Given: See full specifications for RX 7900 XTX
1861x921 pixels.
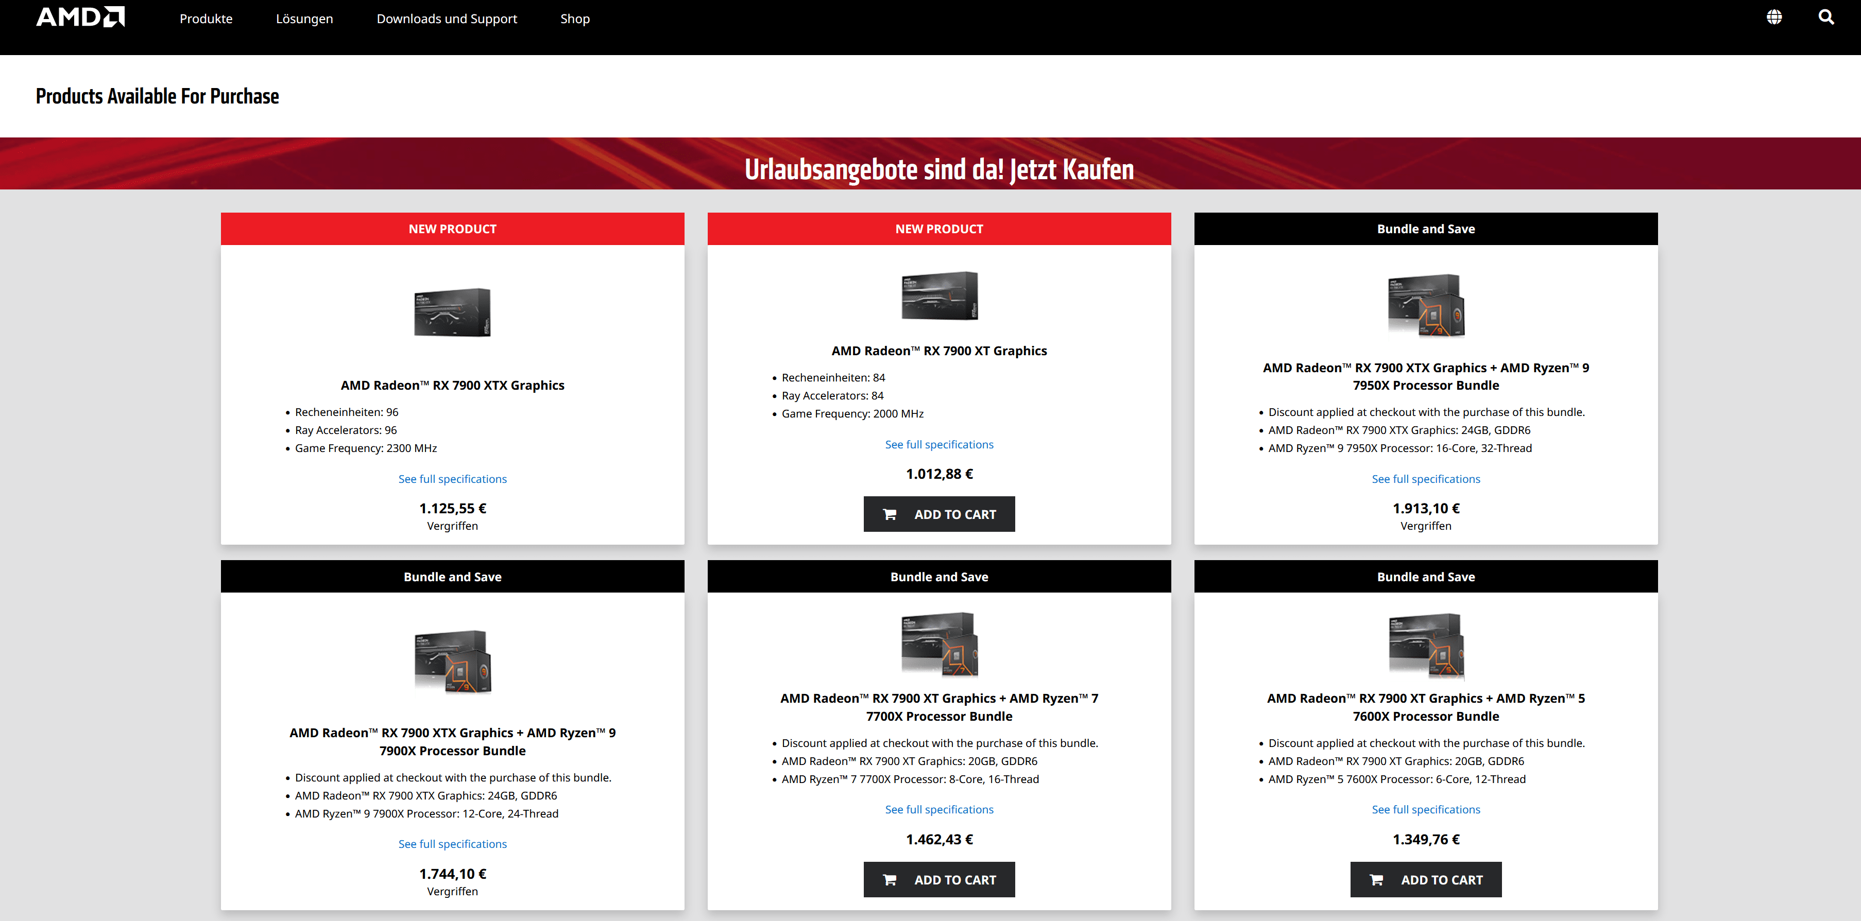Looking at the screenshot, I should point(452,479).
